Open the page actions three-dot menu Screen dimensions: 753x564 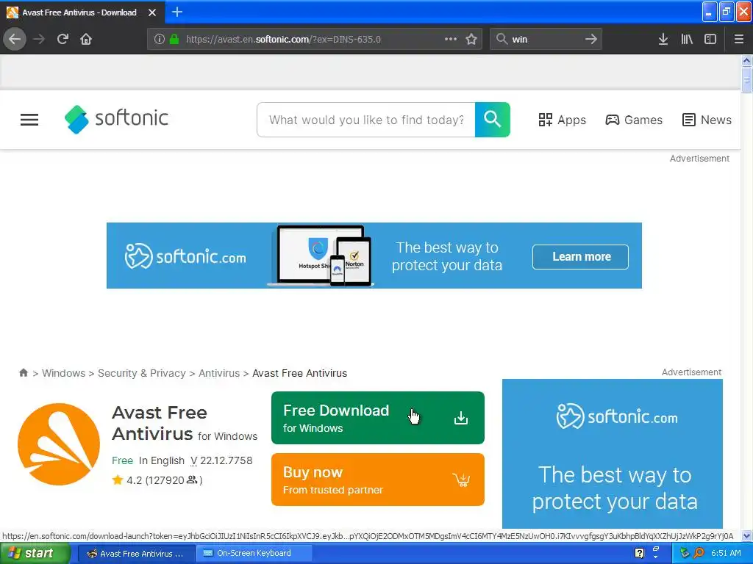click(451, 39)
